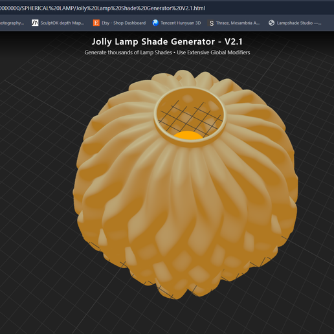Open the Etsy - Shop Dashboard bookmark

tap(119, 23)
